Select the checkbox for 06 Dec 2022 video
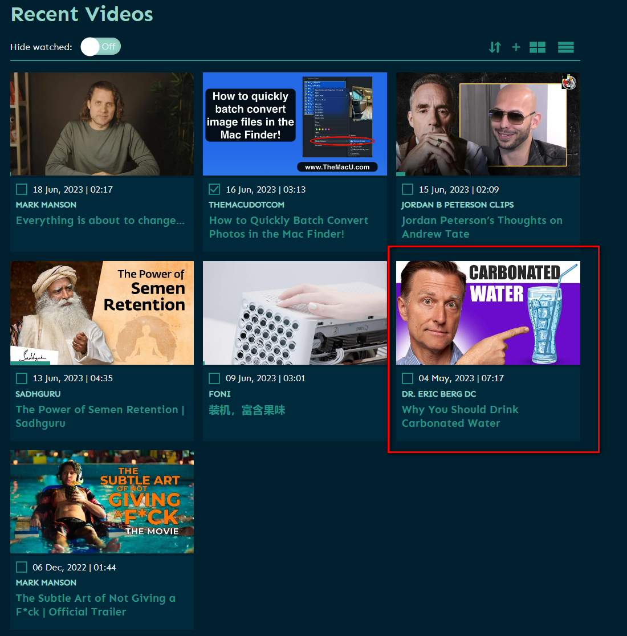The width and height of the screenshot is (627, 636). click(x=22, y=567)
